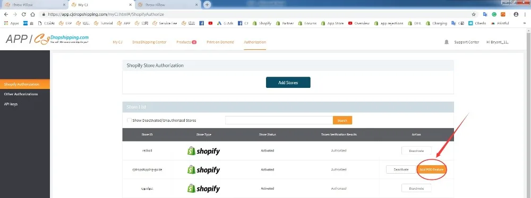Close the My CJ browser tab
Screen dimensions: 531x198
tap(131, 5)
